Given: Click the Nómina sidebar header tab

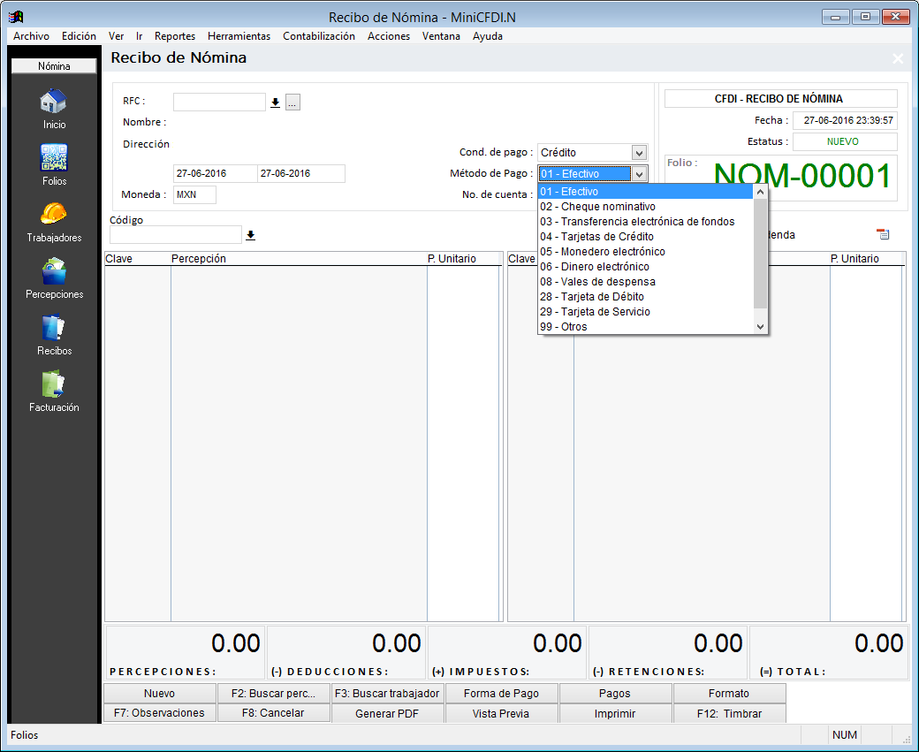Looking at the screenshot, I should (x=54, y=66).
